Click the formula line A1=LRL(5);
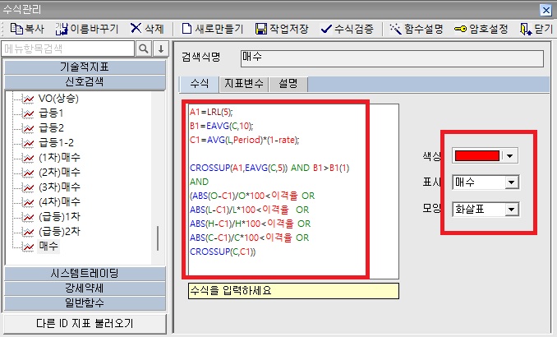 (x=211, y=113)
